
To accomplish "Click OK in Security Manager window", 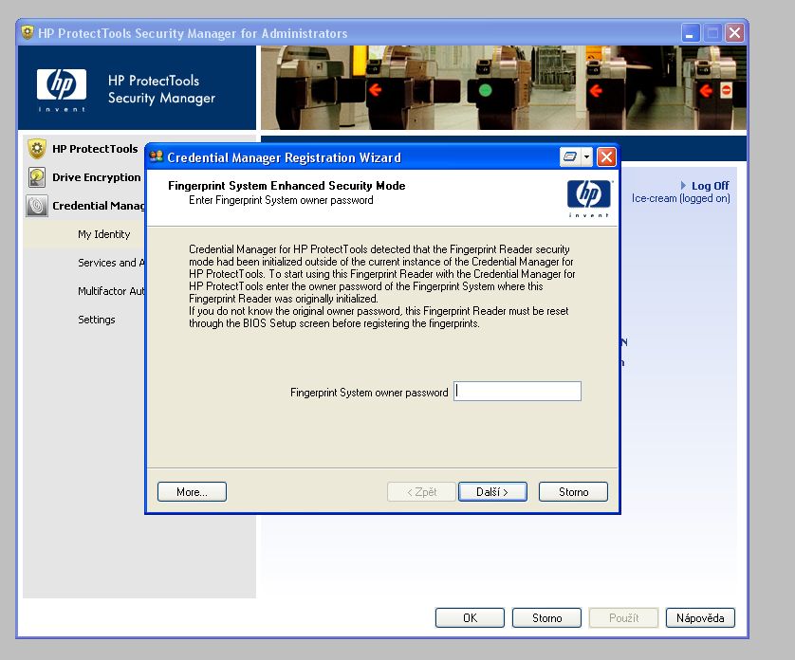I will coord(470,618).
